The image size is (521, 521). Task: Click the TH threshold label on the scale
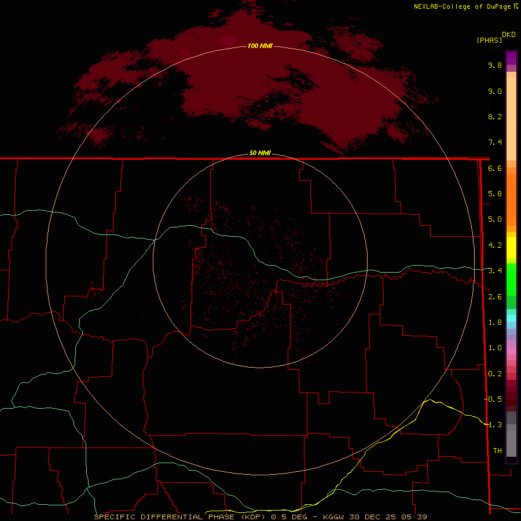click(497, 451)
